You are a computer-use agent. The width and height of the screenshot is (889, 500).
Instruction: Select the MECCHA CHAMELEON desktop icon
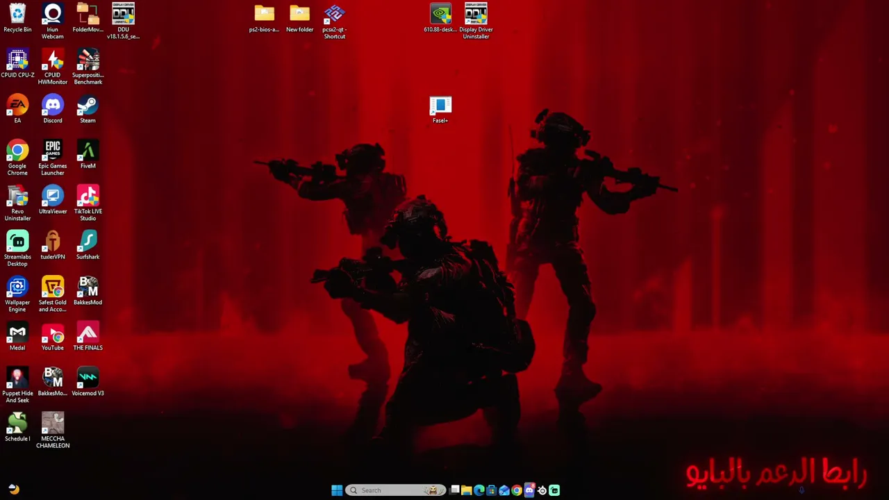[x=53, y=431]
